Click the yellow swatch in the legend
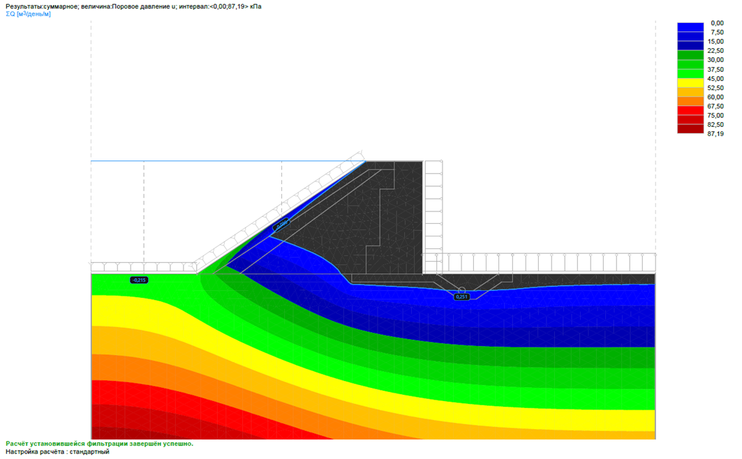The width and height of the screenshot is (742, 459). coord(690,82)
